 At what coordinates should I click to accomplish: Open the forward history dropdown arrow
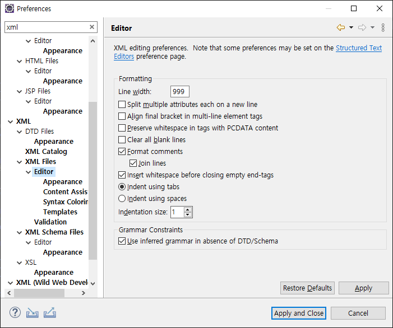[372, 27]
